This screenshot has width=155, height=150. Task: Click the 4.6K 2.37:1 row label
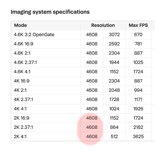25,62
